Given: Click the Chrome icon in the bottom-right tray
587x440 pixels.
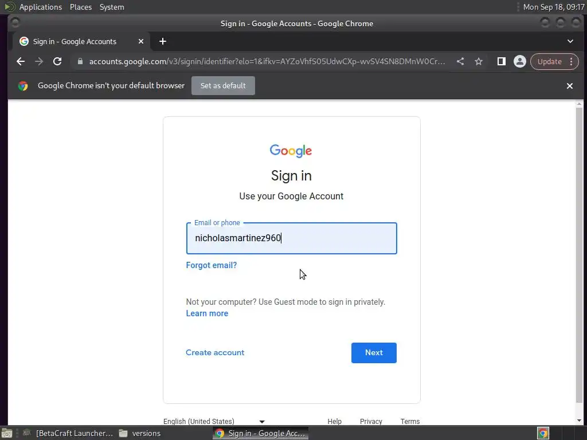Looking at the screenshot, I should (543, 433).
